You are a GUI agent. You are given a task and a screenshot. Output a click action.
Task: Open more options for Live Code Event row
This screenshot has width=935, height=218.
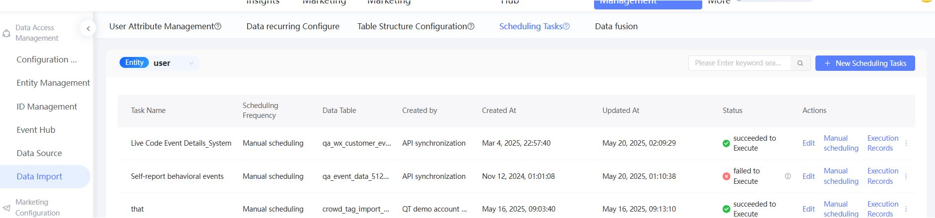point(906,143)
